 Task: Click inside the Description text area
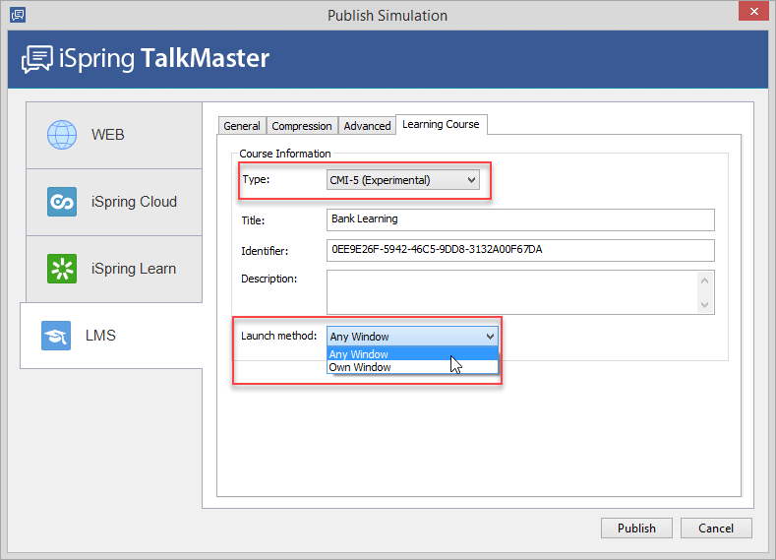coord(511,292)
